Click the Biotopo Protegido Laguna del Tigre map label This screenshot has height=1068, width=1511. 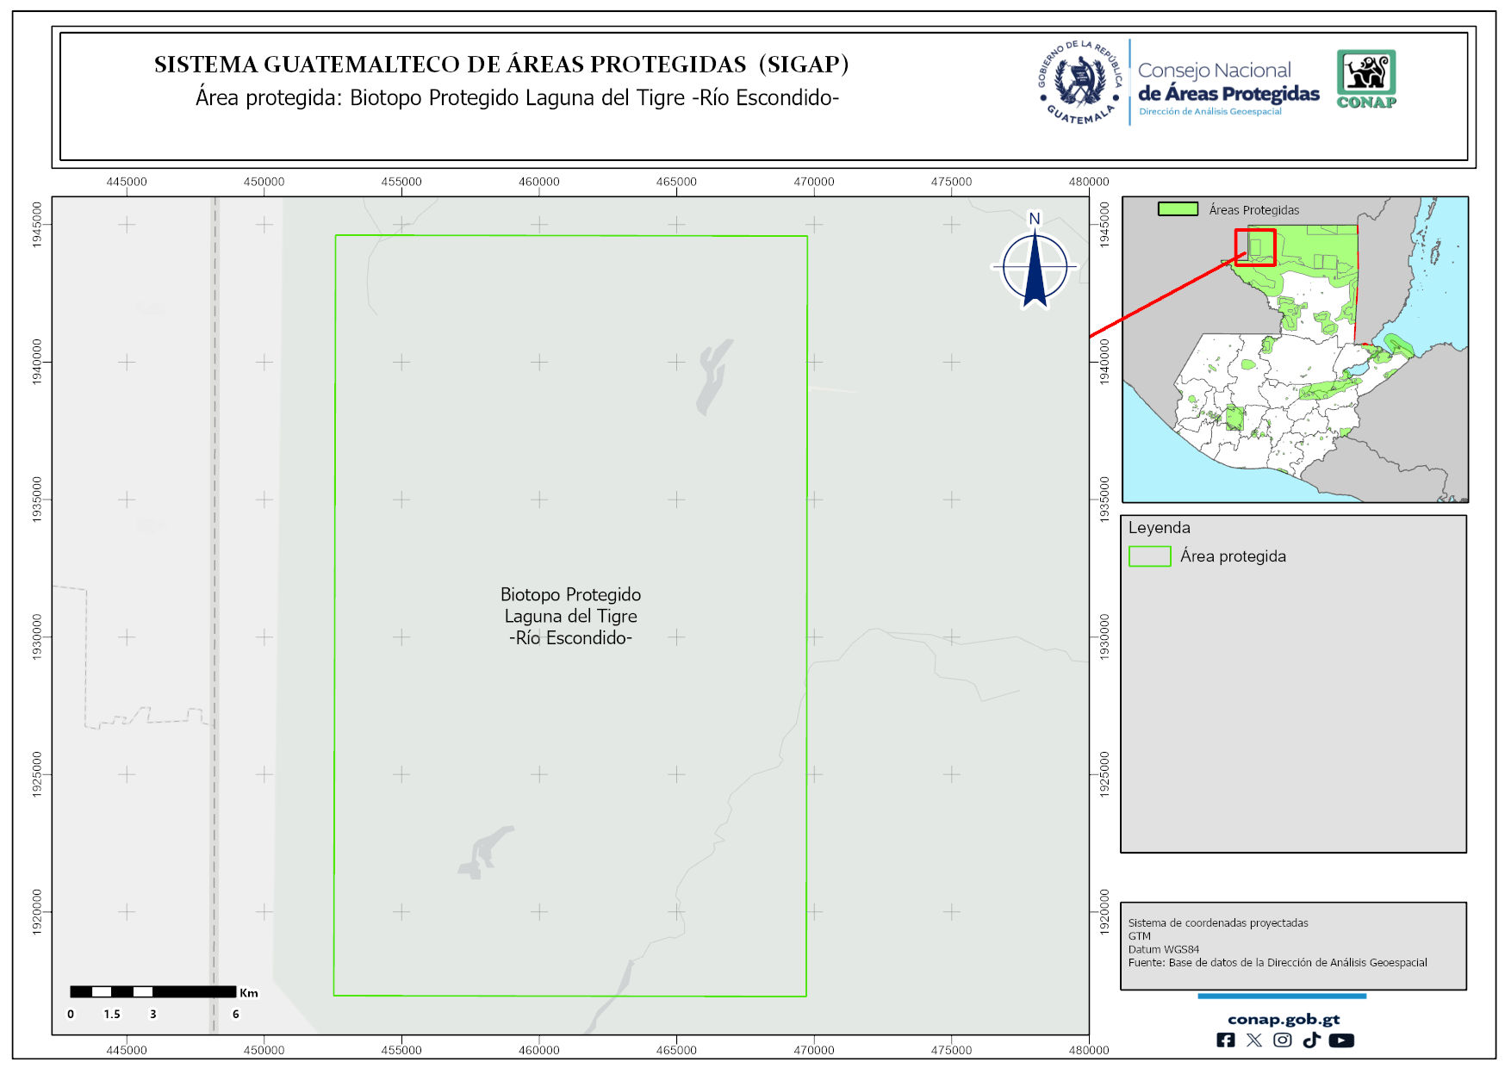tap(570, 616)
